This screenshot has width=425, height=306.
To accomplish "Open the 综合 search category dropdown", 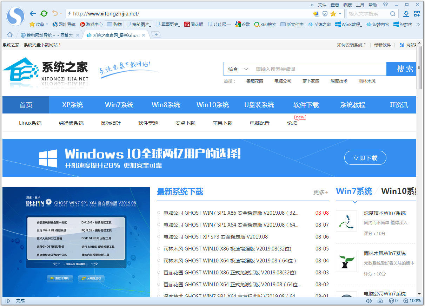I will coord(238,69).
